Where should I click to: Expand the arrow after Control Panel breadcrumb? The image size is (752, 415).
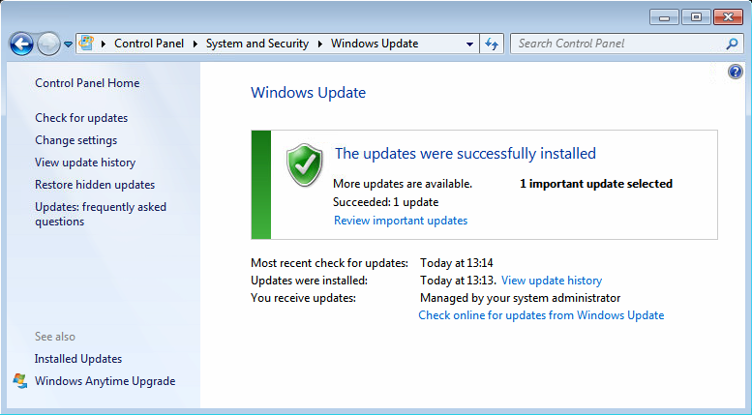[x=195, y=44]
